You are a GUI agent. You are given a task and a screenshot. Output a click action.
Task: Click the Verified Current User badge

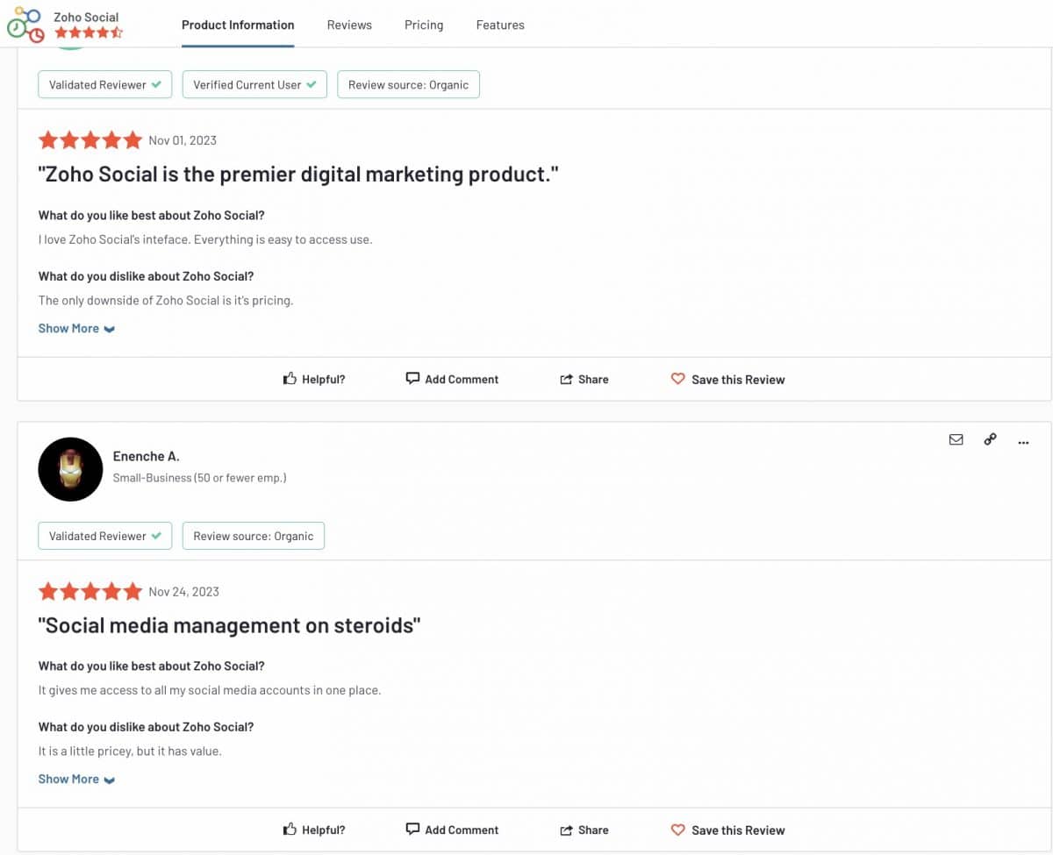coord(254,85)
